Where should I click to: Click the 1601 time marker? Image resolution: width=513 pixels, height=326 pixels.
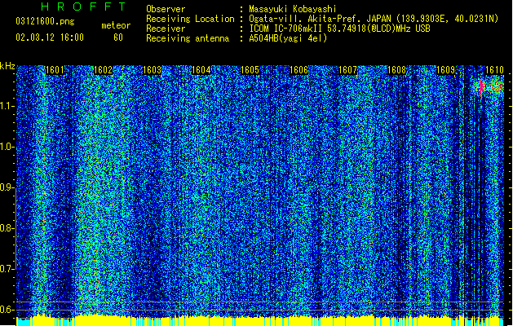[x=55, y=70]
